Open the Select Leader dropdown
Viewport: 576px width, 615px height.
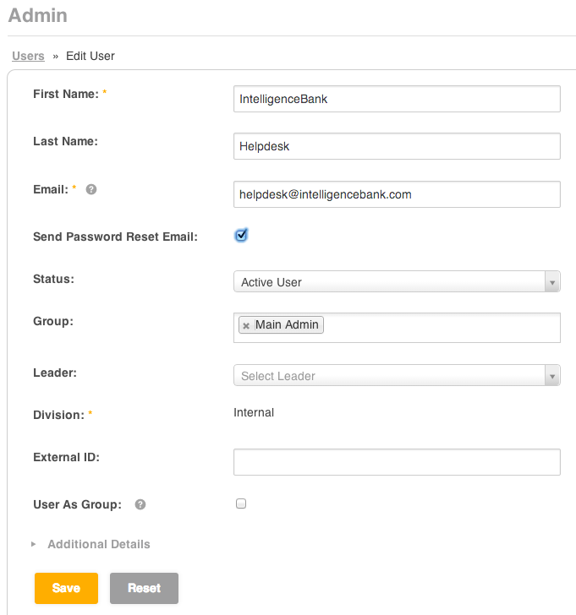(397, 375)
